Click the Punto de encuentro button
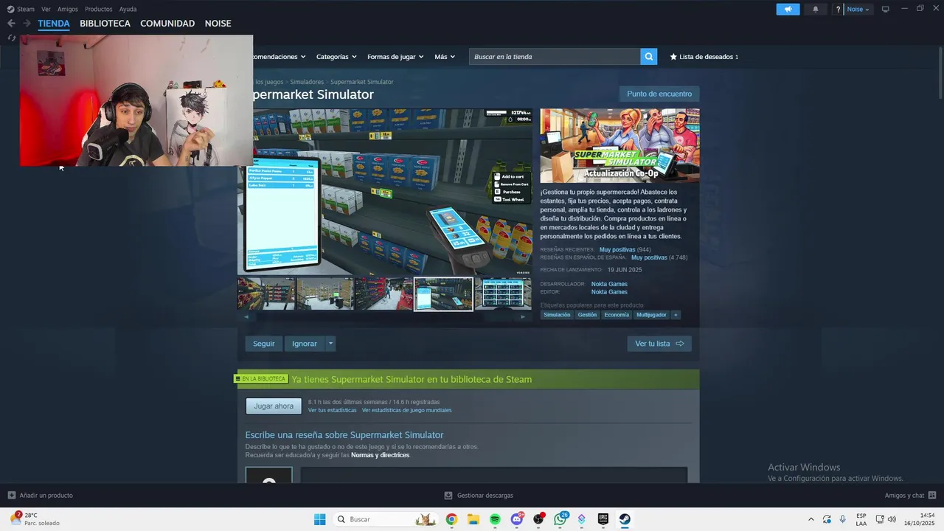This screenshot has height=531, width=944. tap(659, 94)
